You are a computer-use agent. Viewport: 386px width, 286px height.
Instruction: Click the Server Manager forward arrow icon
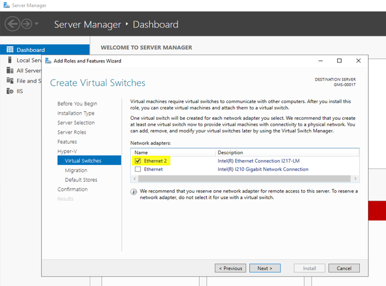(x=27, y=24)
